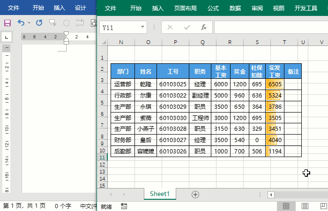Select column P header

point(176,42)
